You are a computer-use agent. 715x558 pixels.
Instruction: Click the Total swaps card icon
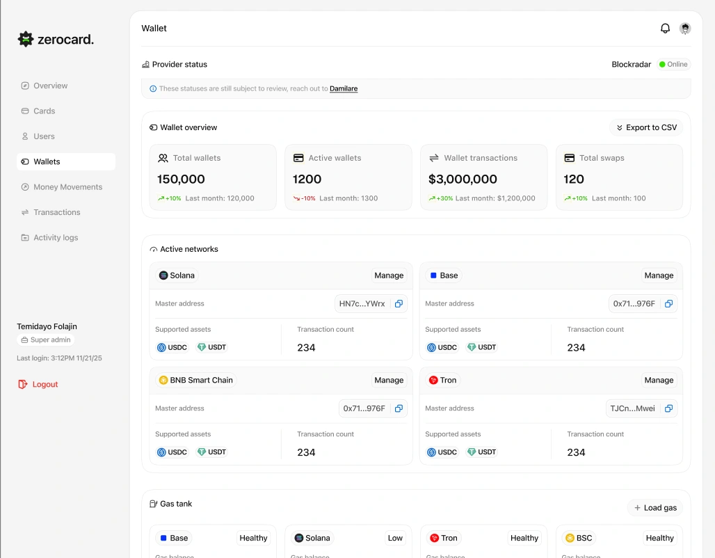pyautogui.click(x=569, y=159)
